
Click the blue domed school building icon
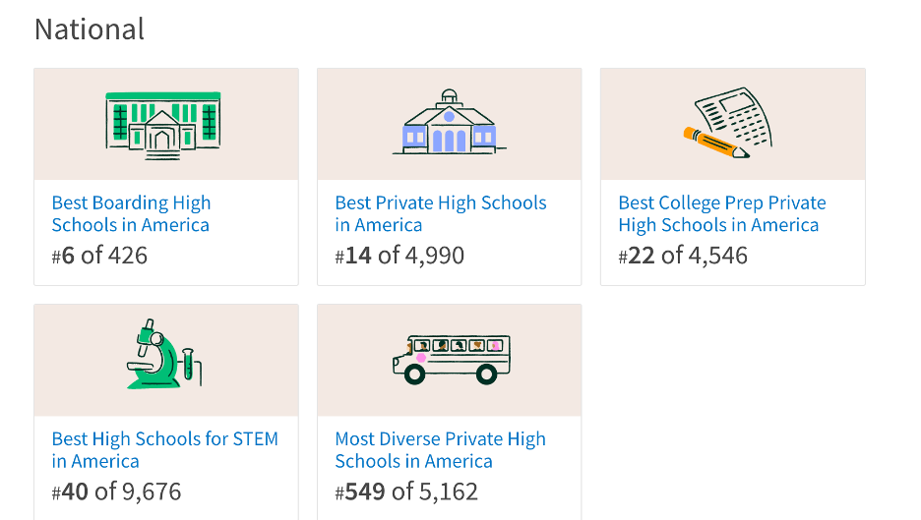[x=450, y=122]
